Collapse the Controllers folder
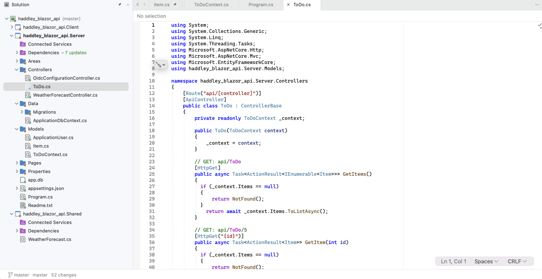 (17, 70)
